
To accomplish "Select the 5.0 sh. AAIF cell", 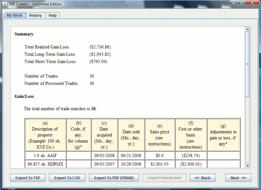I will point(45,156).
